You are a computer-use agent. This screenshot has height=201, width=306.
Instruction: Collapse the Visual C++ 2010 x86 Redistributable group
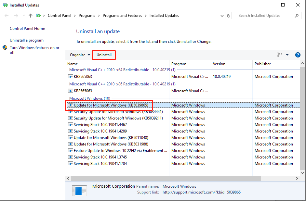pyautogui.click(x=122, y=84)
